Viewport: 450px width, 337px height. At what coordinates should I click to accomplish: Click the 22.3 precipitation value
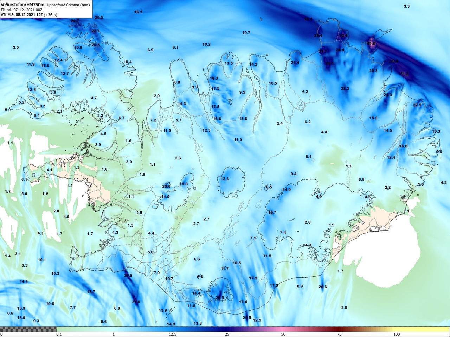pyautogui.click(x=345, y=89)
